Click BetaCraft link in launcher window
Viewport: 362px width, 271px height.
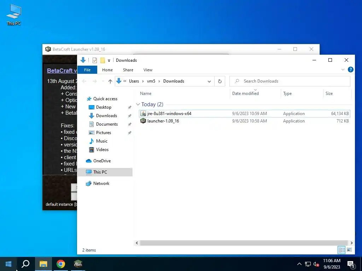[62, 71]
